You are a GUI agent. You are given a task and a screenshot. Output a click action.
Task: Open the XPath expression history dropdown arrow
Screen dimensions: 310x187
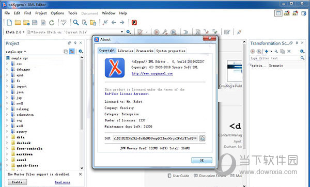coord(122,32)
